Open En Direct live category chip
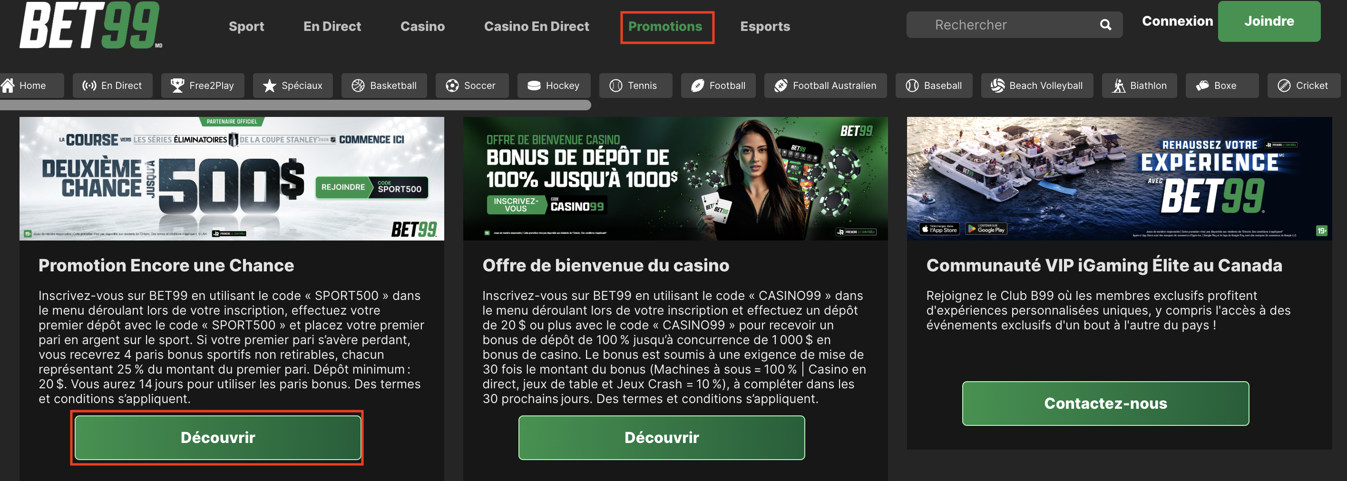Viewport: 1347px width, 481px height. [112, 86]
